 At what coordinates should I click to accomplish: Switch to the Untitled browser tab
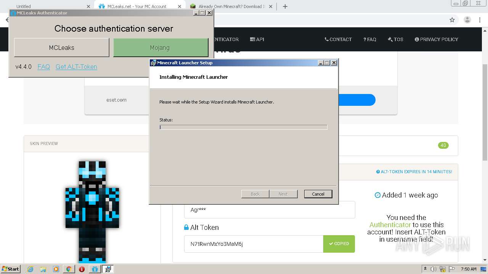pos(24,6)
